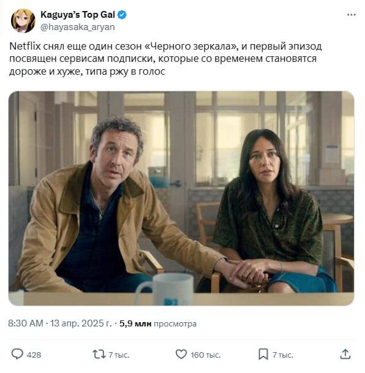Open the Kaguya's Top Gal profile name
365x373 pixels.
click(78, 15)
